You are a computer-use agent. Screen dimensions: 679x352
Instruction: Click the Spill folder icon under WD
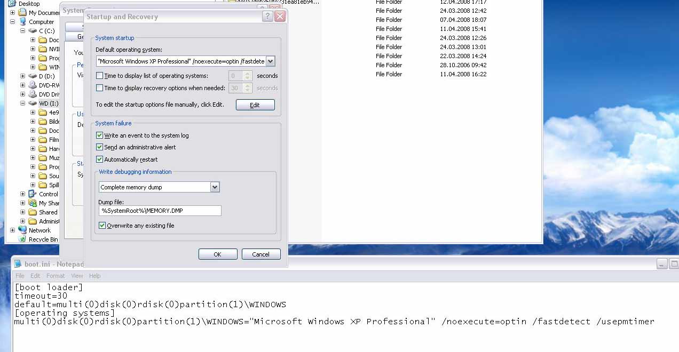[x=43, y=185]
